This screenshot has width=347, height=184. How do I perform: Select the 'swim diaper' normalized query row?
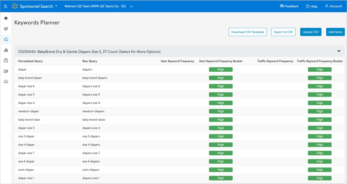pos(26,170)
